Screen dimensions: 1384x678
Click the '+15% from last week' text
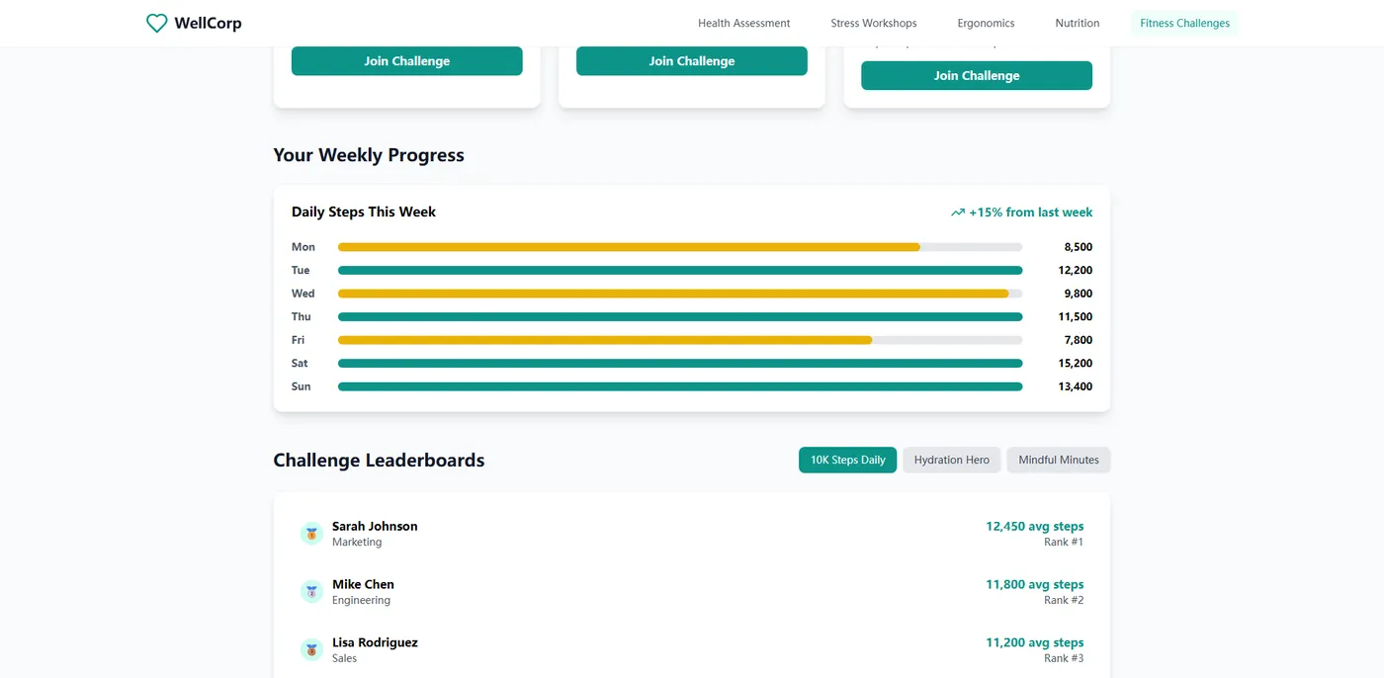point(1030,212)
